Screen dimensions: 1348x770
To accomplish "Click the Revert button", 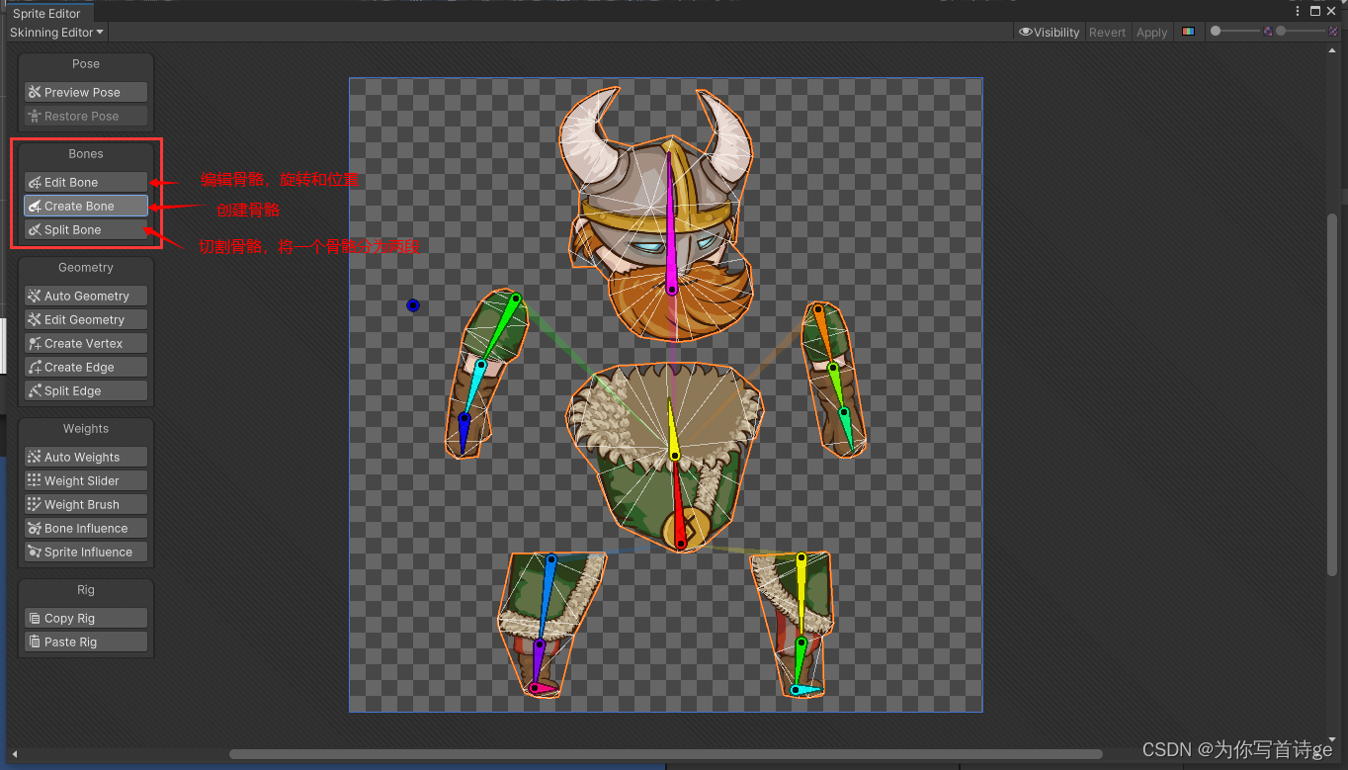I will (x=1107, y=32).
